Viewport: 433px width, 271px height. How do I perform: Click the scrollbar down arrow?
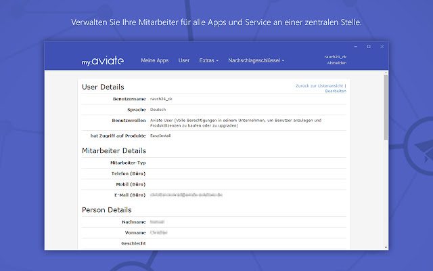386,247
